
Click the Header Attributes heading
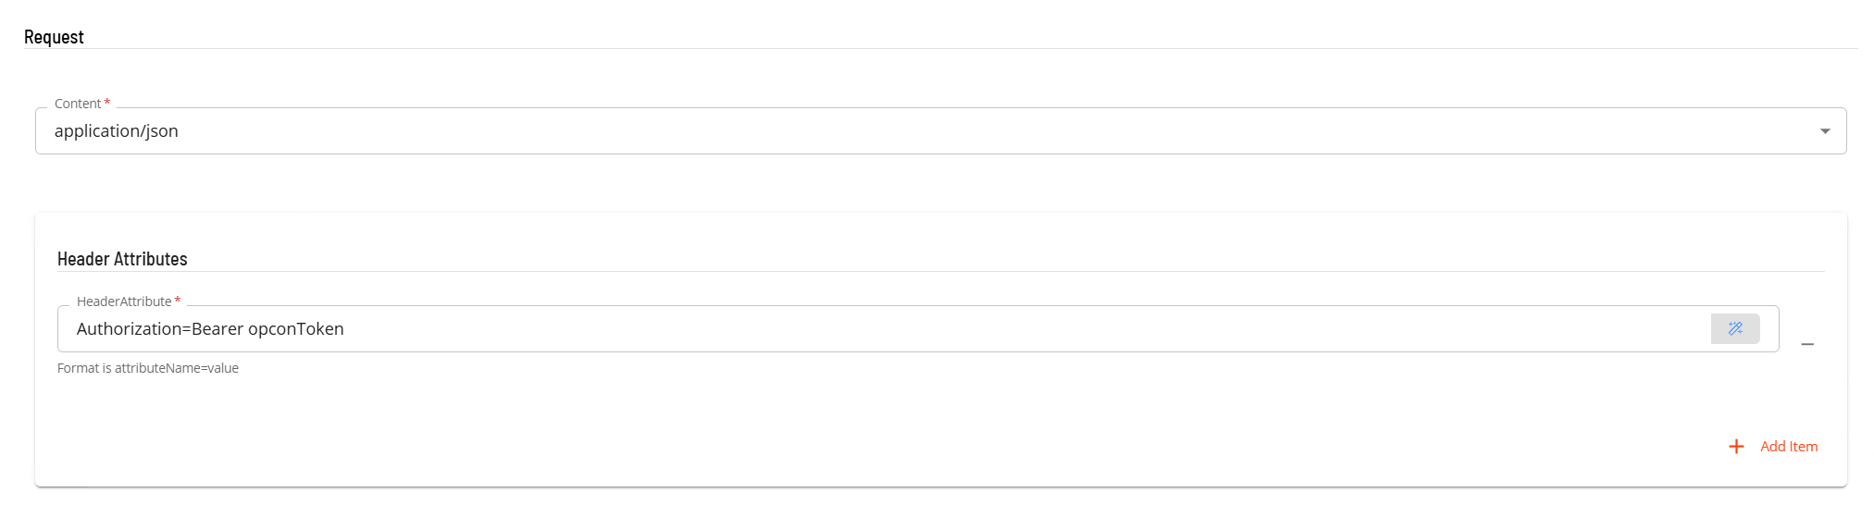(x=122, y=259)
